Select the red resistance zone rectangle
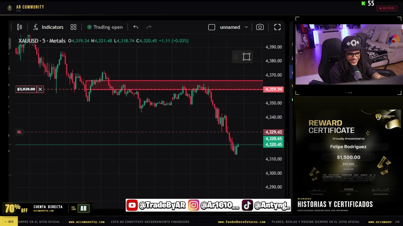This screenshot has width=403, height=226. tap(174, 85)
